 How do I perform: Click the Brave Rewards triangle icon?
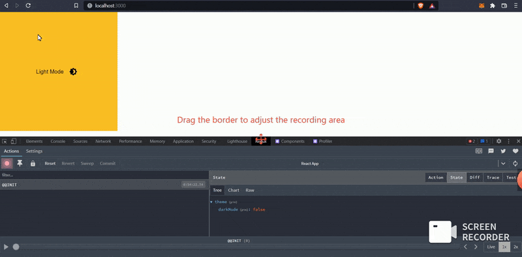pyautogui.click(x=432, y=6)
